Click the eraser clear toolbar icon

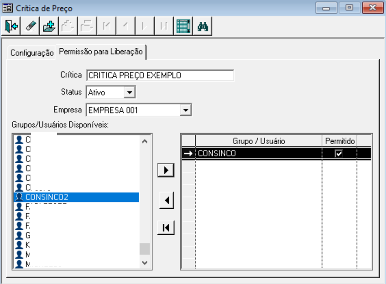pos(30,26)
